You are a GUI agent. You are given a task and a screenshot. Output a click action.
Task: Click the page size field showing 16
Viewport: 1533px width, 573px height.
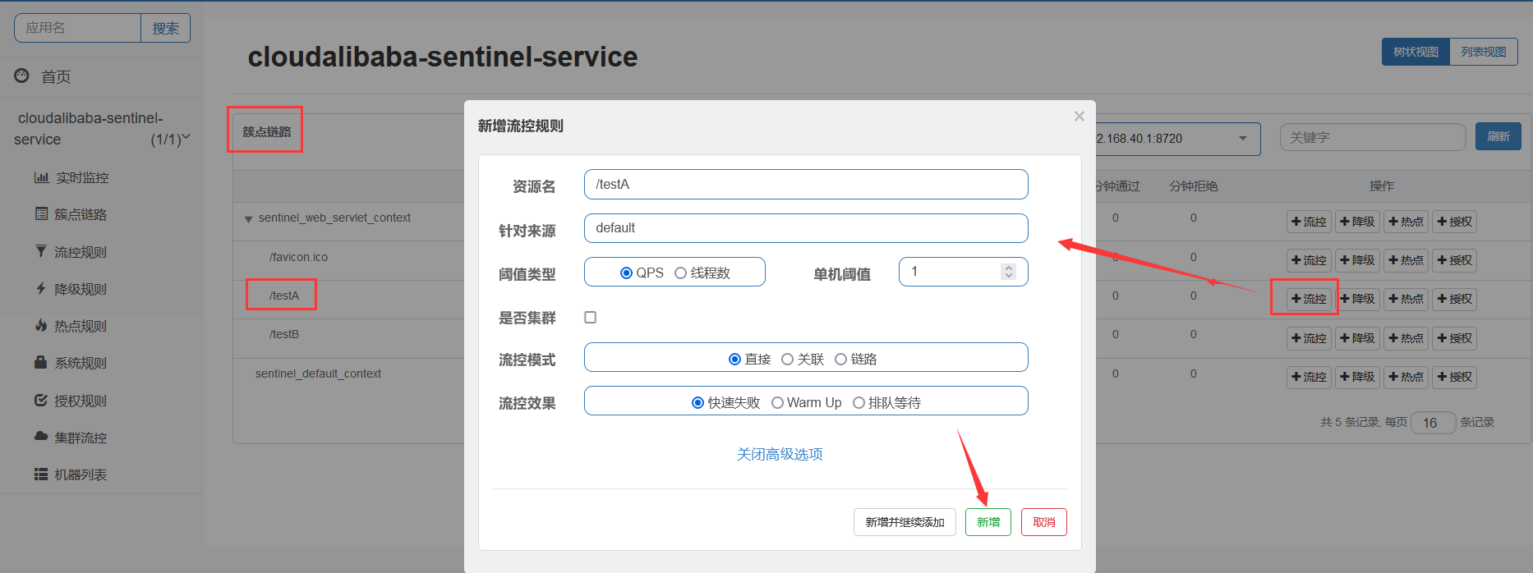pyautogui.click(x=1433, y=423)
